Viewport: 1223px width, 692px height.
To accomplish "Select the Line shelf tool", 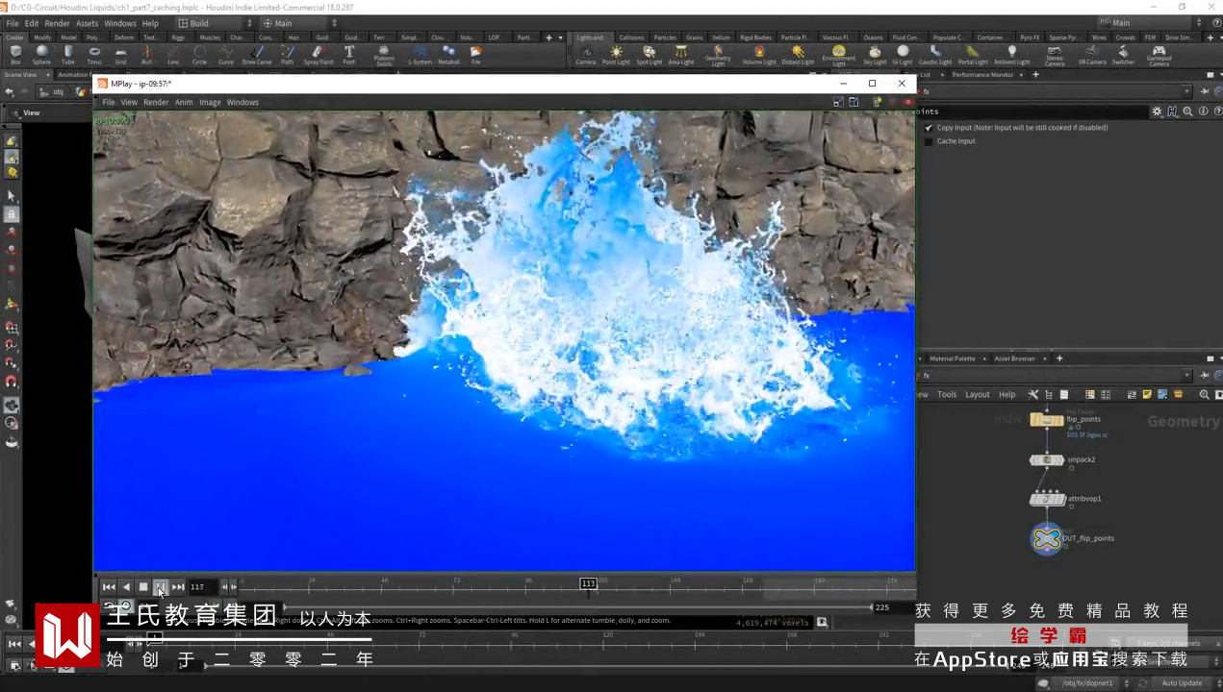I will click(173, 55).
